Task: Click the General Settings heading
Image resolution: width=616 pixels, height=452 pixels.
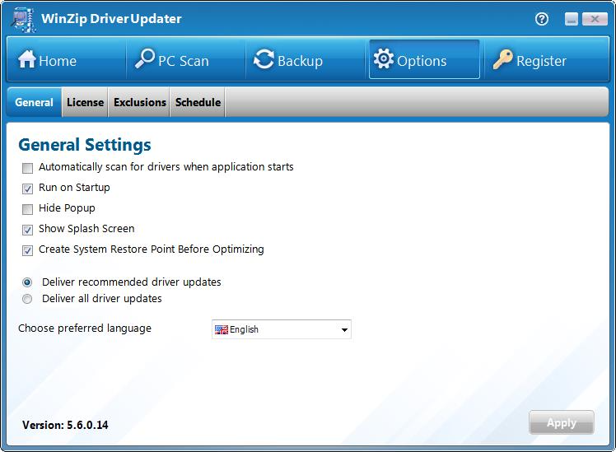Action: (85, 145)
